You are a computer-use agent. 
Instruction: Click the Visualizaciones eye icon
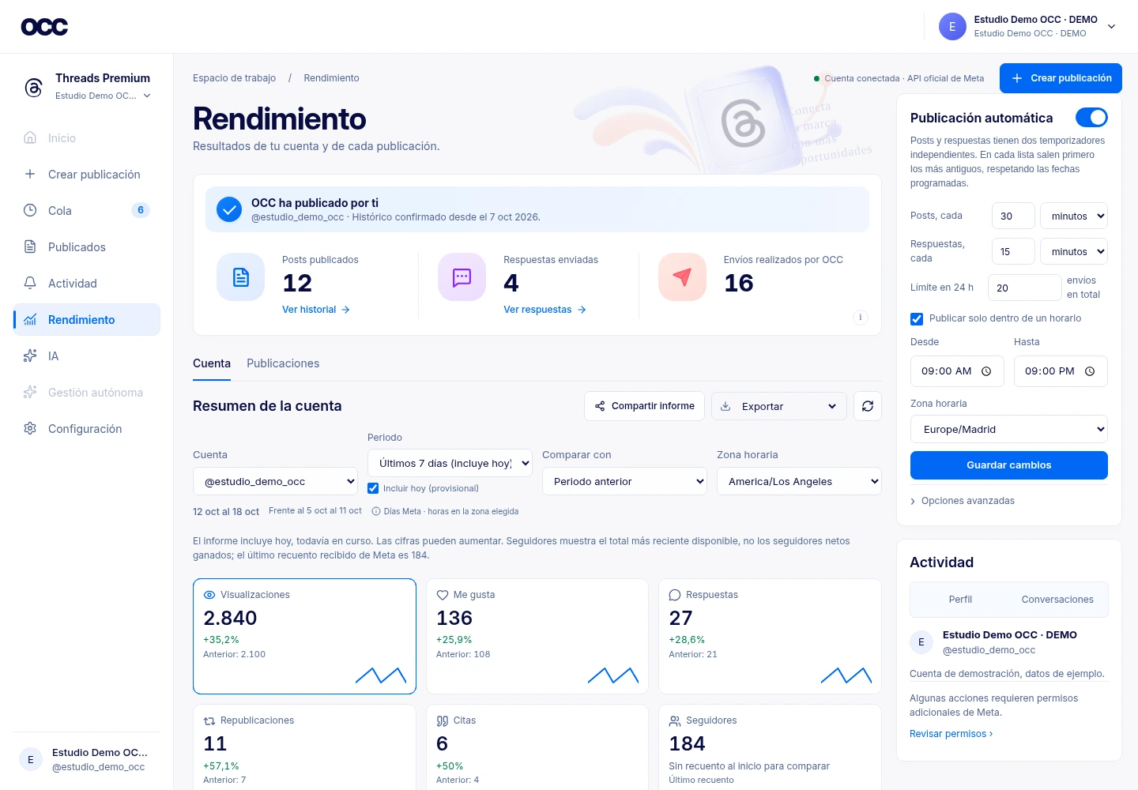209,595
